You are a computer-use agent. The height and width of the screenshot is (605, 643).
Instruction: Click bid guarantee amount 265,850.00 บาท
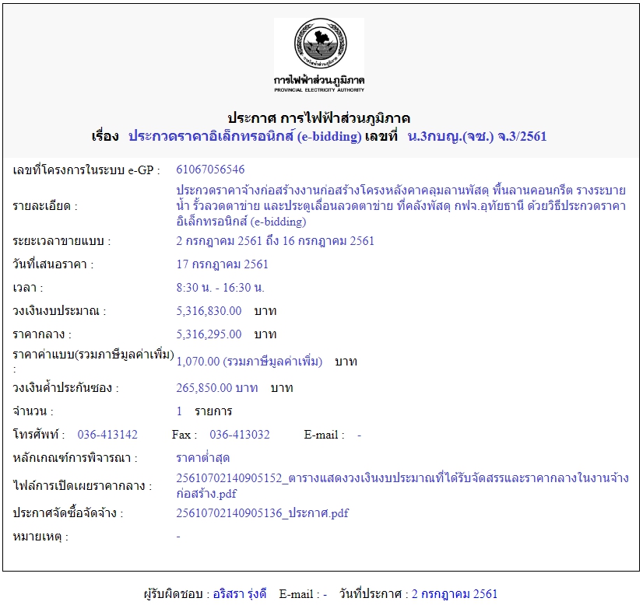[x=217, y=388]
